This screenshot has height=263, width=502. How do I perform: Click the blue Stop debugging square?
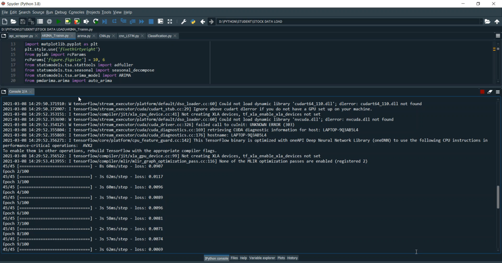pyautogui.click(x=151, y=21)
